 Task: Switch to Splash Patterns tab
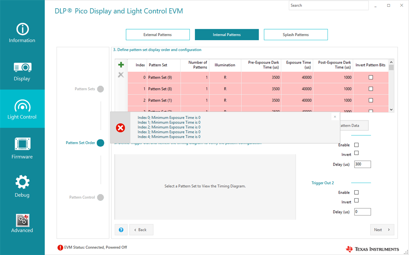click(296, 35)
